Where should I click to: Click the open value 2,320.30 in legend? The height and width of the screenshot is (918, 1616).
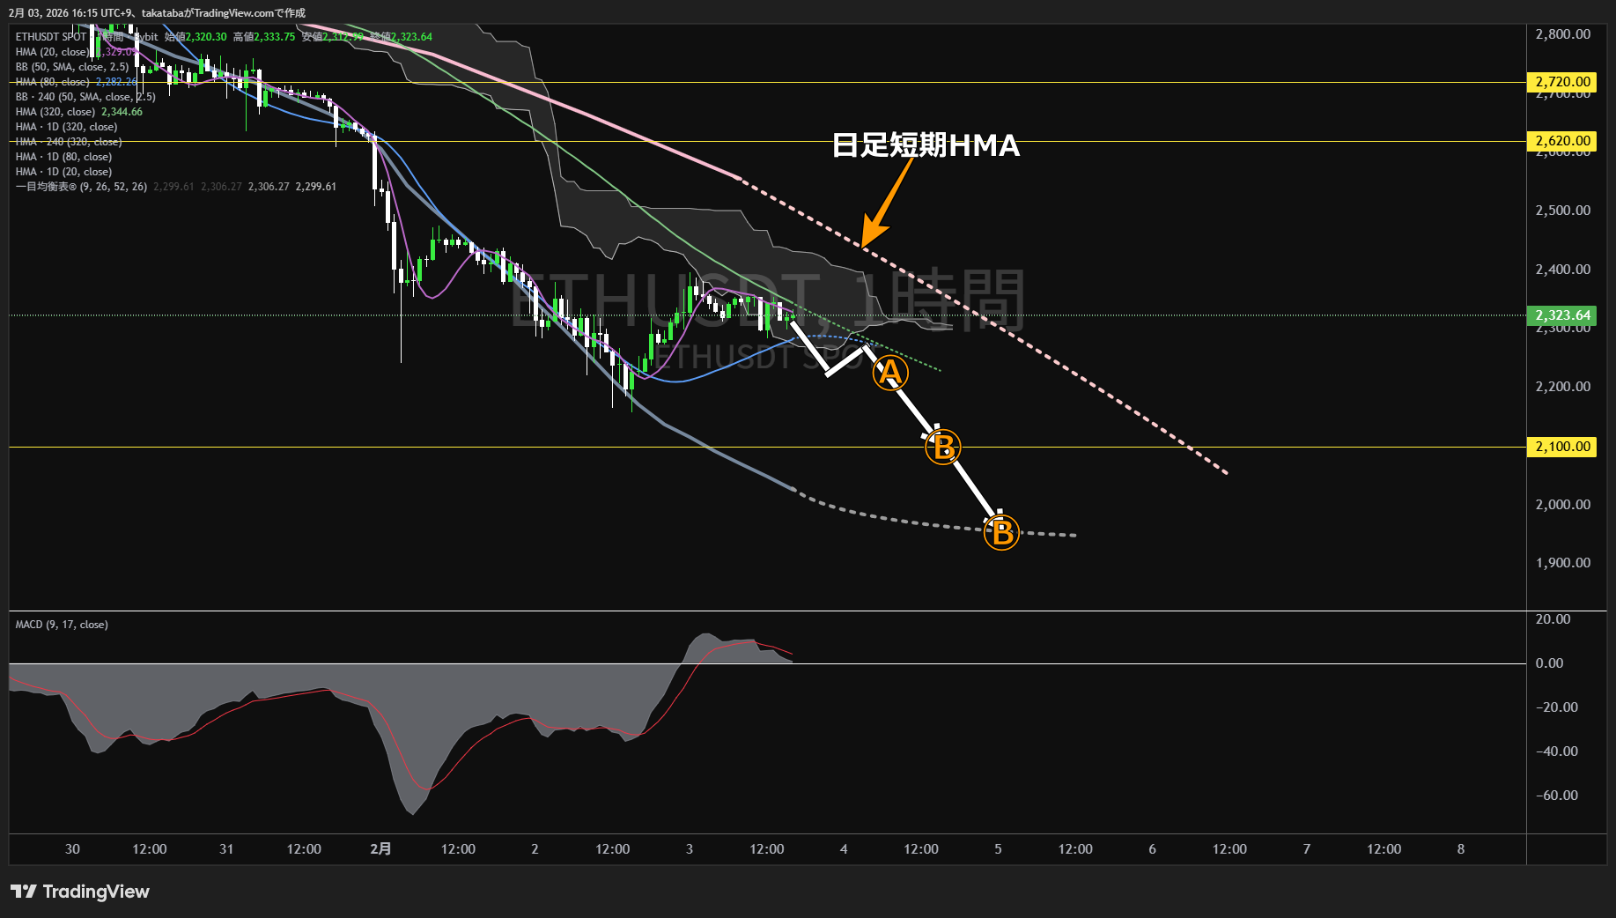tap(206, 37)
